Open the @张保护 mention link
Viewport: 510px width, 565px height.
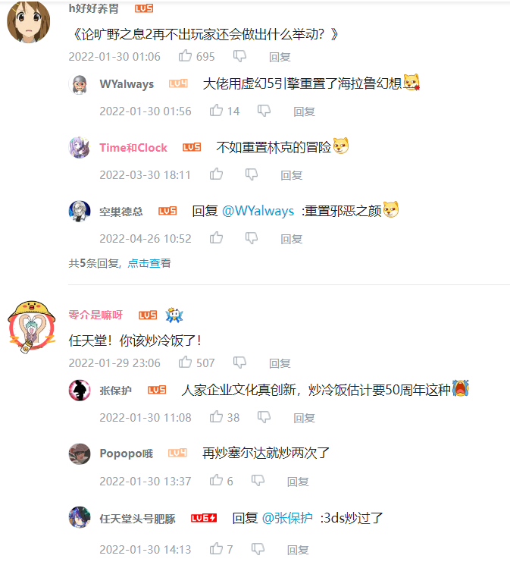coord(287,518)
